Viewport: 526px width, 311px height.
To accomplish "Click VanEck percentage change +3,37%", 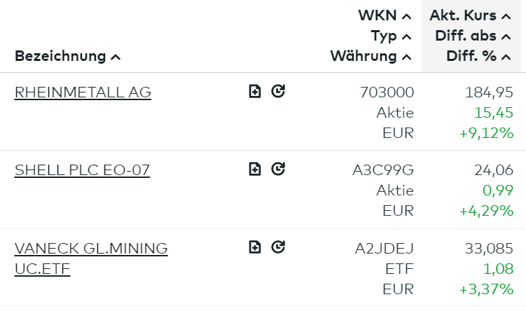I will coord(487,289).
